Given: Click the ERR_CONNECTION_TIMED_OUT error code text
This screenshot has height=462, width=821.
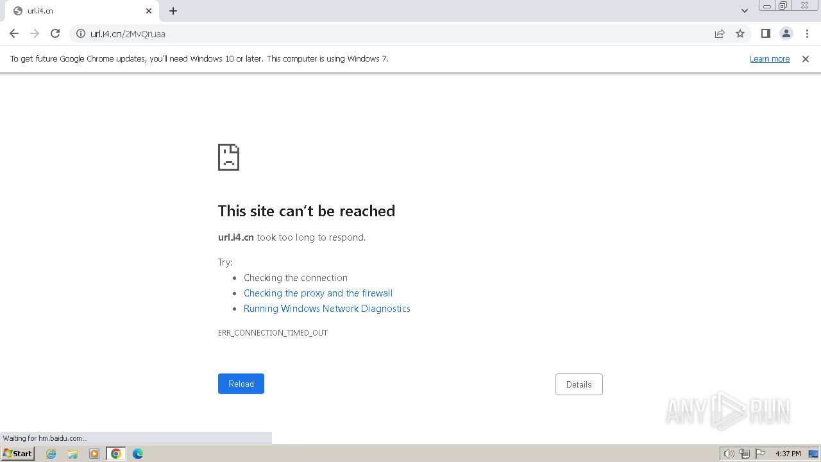Looking at the screenshot, I should pyautogui.click(x=273, y=333).
